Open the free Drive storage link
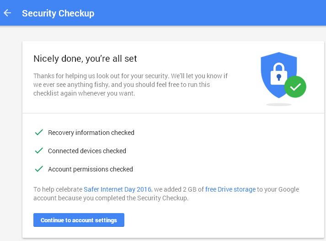 pos(230,189)
